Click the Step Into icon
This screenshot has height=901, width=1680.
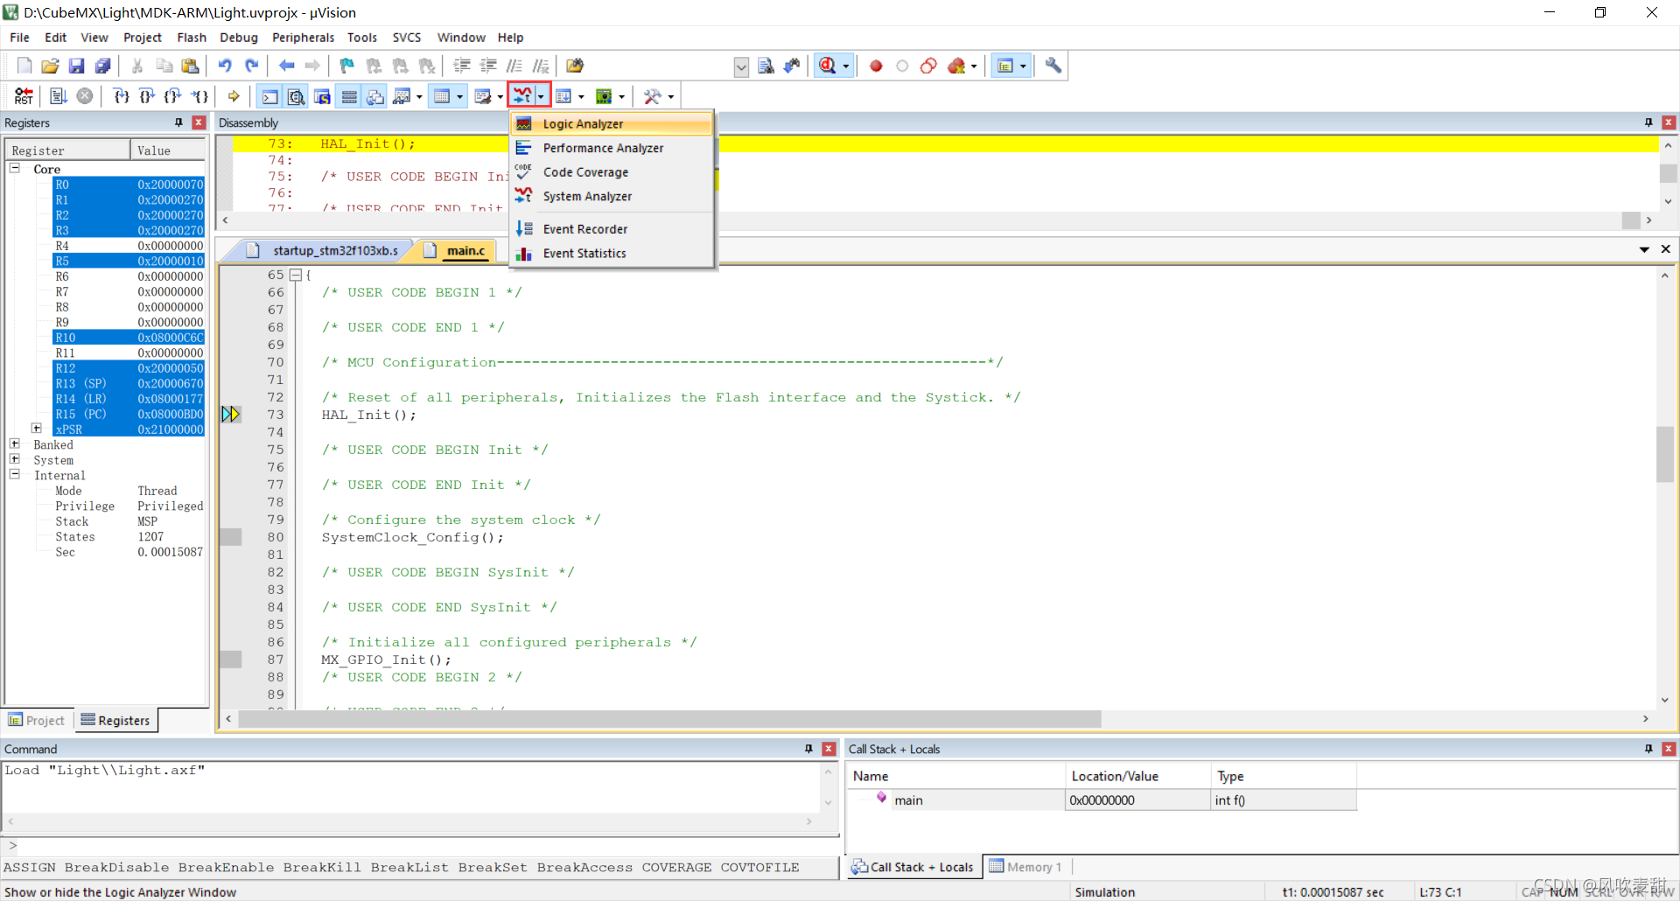121,96
